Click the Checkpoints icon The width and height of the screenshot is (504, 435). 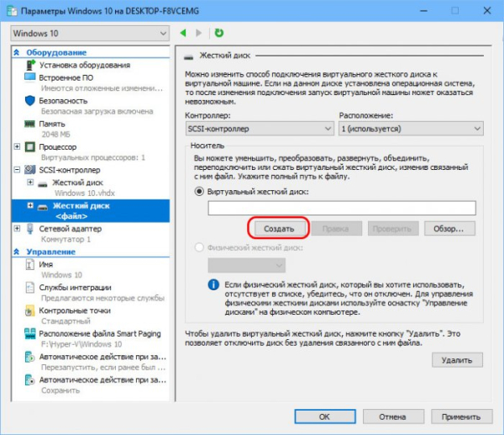(30, 310)
